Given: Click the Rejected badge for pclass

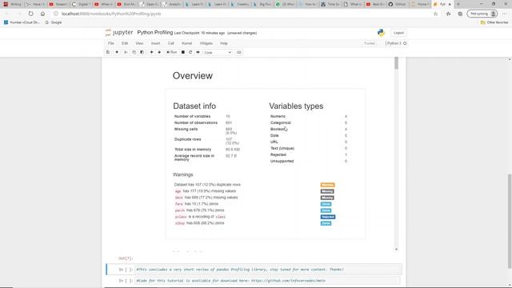Looking at the screenshot, I should [328, 217].
